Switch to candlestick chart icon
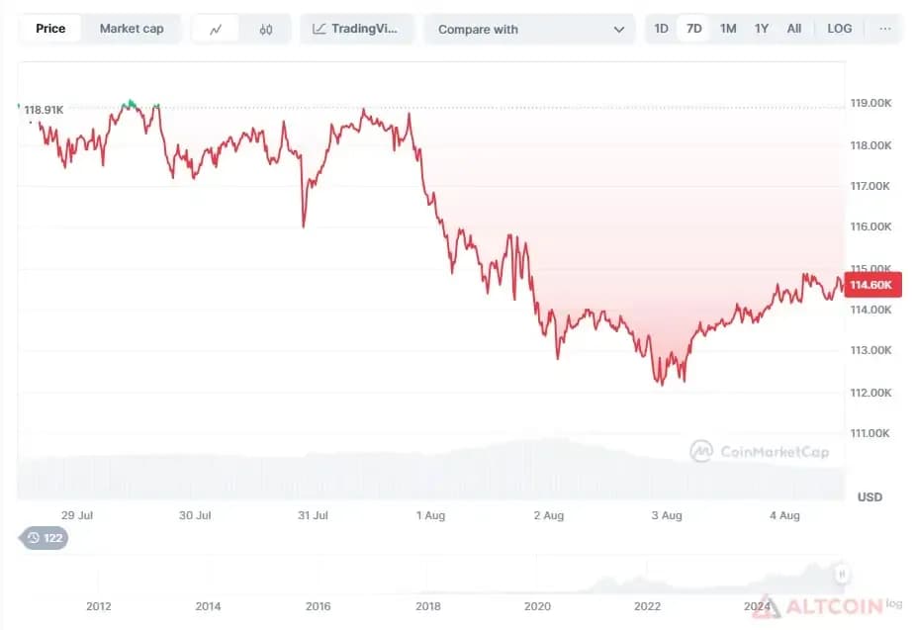Viewport: 915px width, 630px height. pyautogui.click(x=265, y=29)
